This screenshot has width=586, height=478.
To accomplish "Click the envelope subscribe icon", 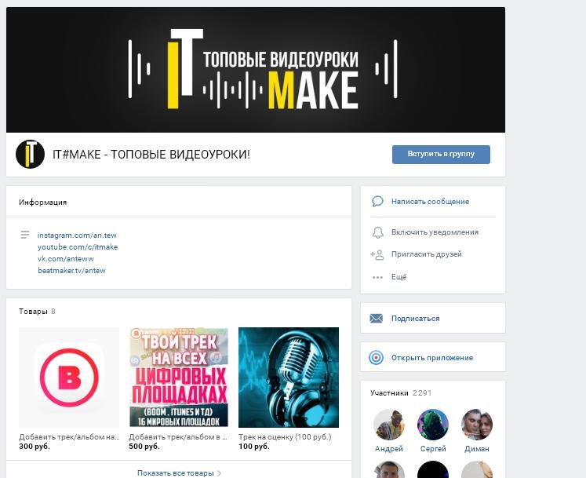I will point(376,319).
